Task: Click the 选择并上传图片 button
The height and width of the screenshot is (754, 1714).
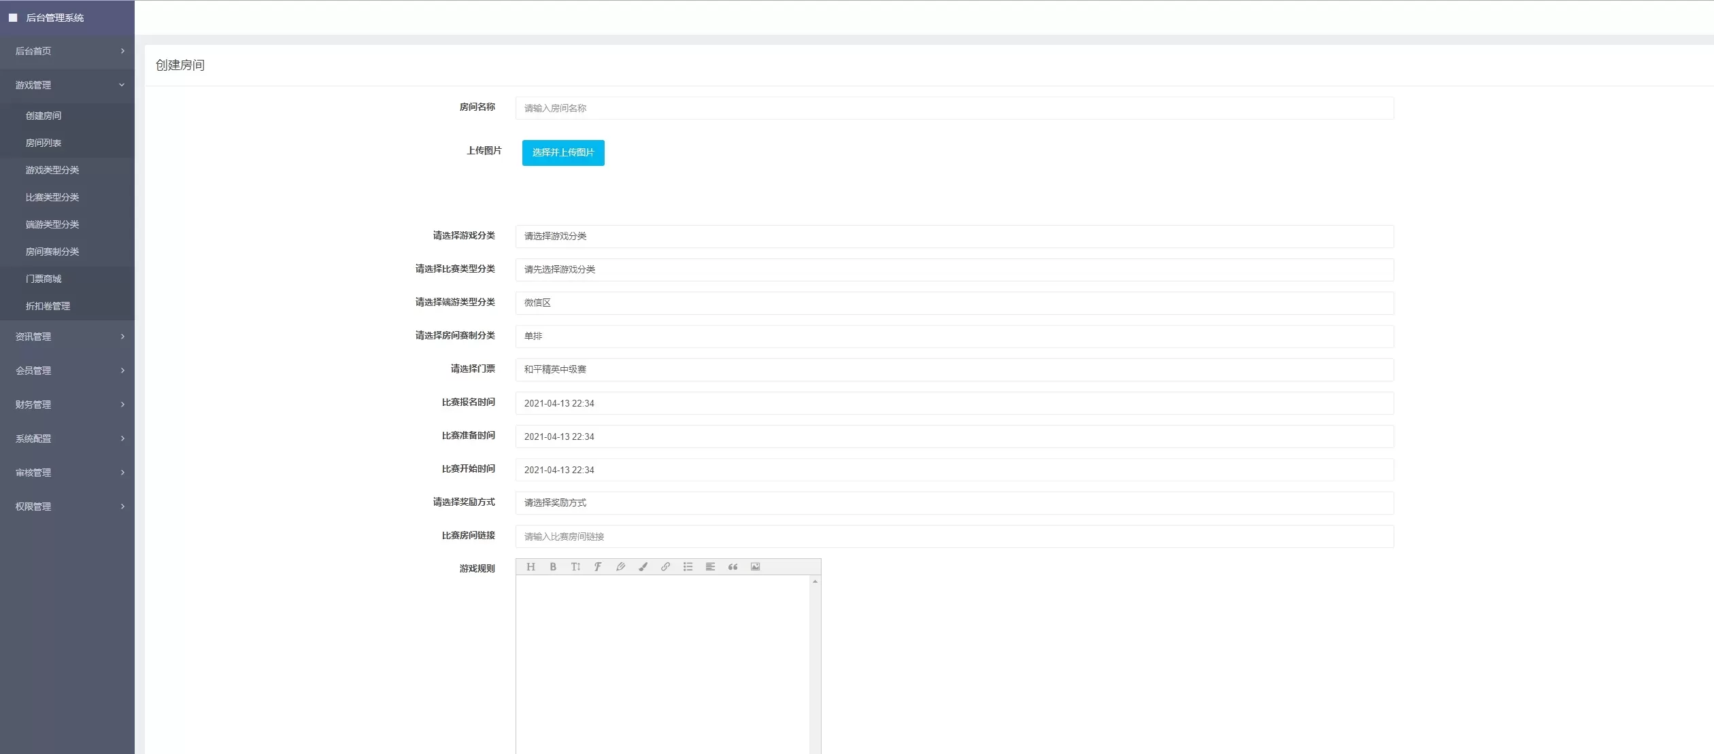Action: point(563,153)
